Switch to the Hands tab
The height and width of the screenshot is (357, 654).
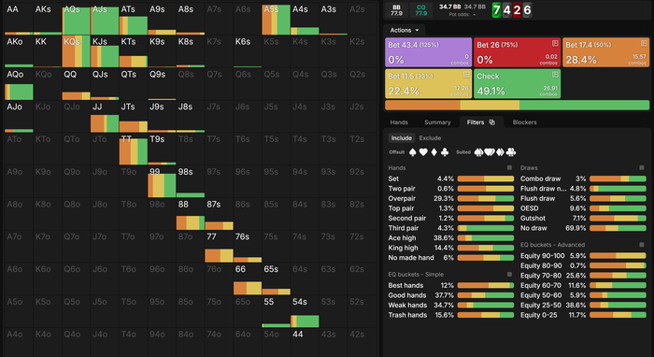[399, 122]
